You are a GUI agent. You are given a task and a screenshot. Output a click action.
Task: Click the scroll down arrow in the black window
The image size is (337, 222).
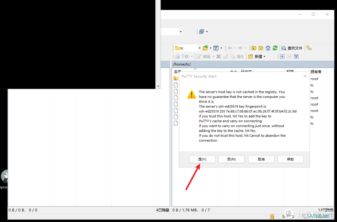[158, 86]
